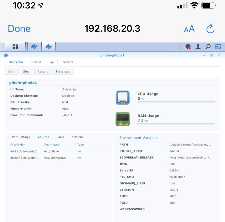This screenshot has height=222, width=225.
Task: Show the Port Settings tab
Action: [x=21, y=137]
